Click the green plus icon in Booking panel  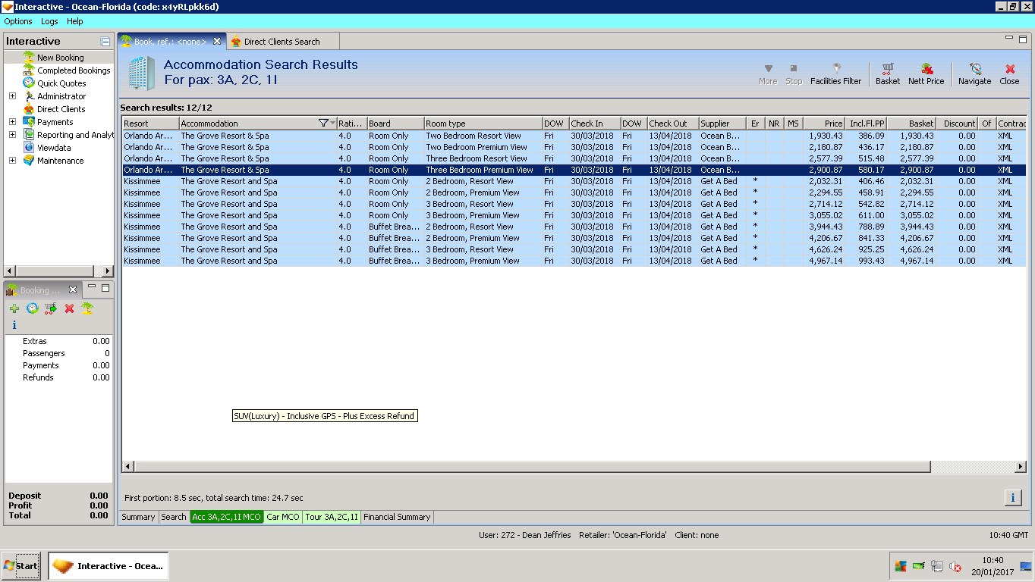[14, 308]
